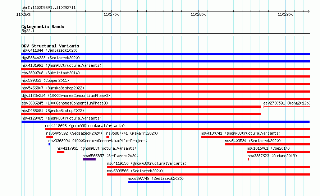
Task: Open the nsv5466807 (ByrskaBishop2022) label
Action: pos(53,88)
